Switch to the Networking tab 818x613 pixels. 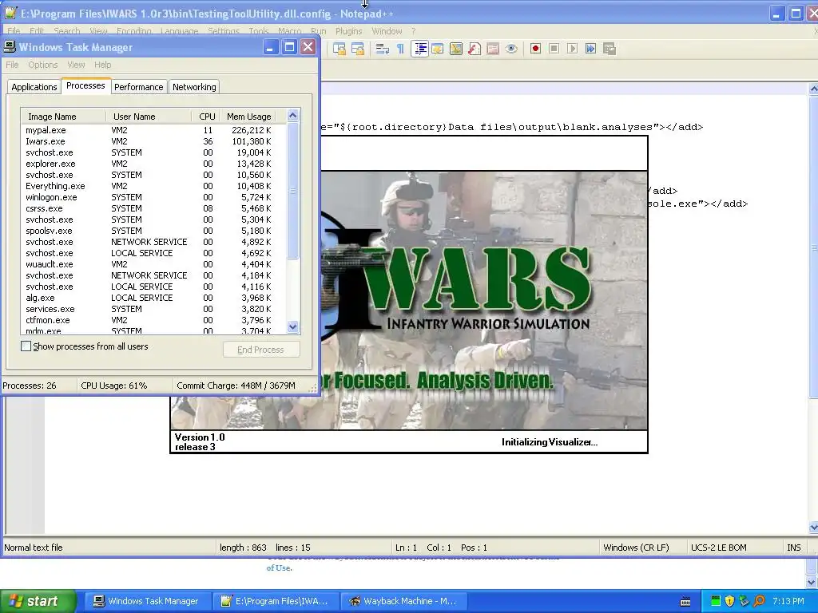click(x=194, y=87)
